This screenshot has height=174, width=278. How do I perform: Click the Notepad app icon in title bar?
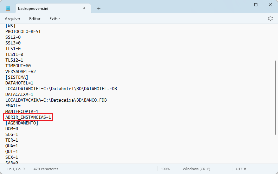8,8
